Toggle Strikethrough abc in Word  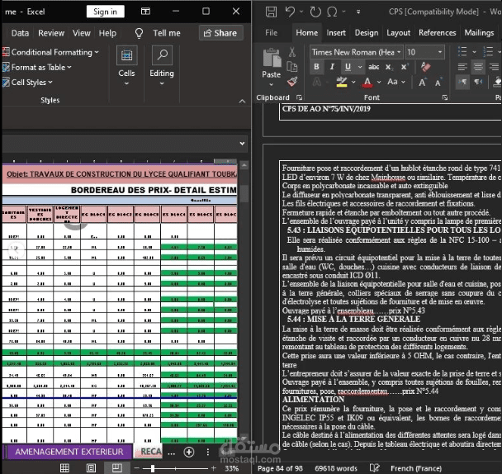click(374, 67)
